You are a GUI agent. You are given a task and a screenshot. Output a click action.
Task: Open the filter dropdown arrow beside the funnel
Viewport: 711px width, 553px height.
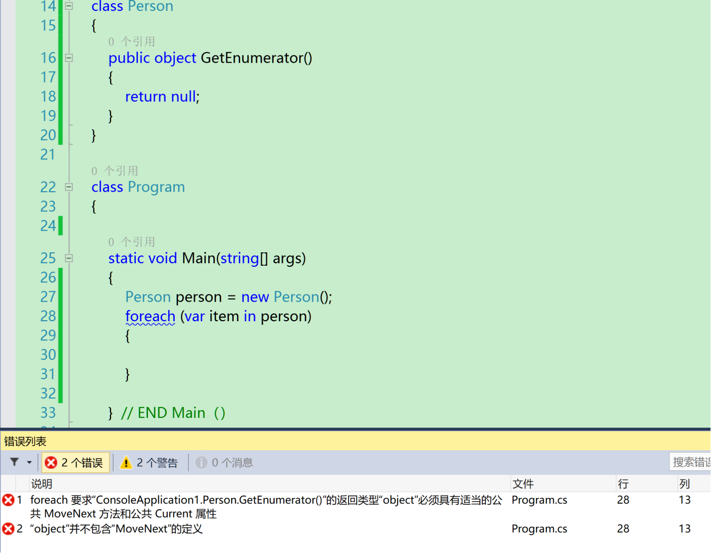coord(29,463)
